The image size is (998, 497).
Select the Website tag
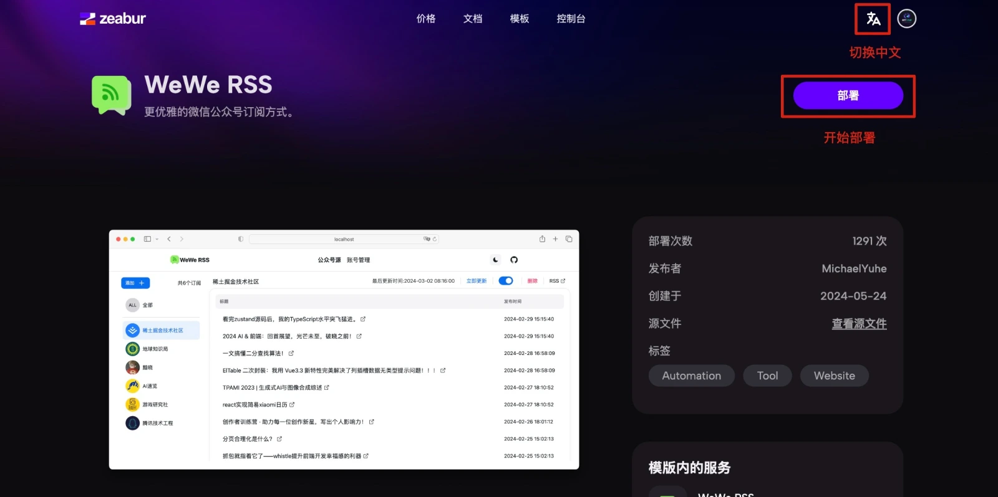tap(834, 376)
